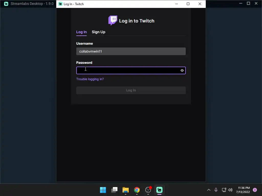Image resolution: width=262 pixels, height=196 pixels.
Task: Switch to the Sign Up tab
Action: [99, 32]
